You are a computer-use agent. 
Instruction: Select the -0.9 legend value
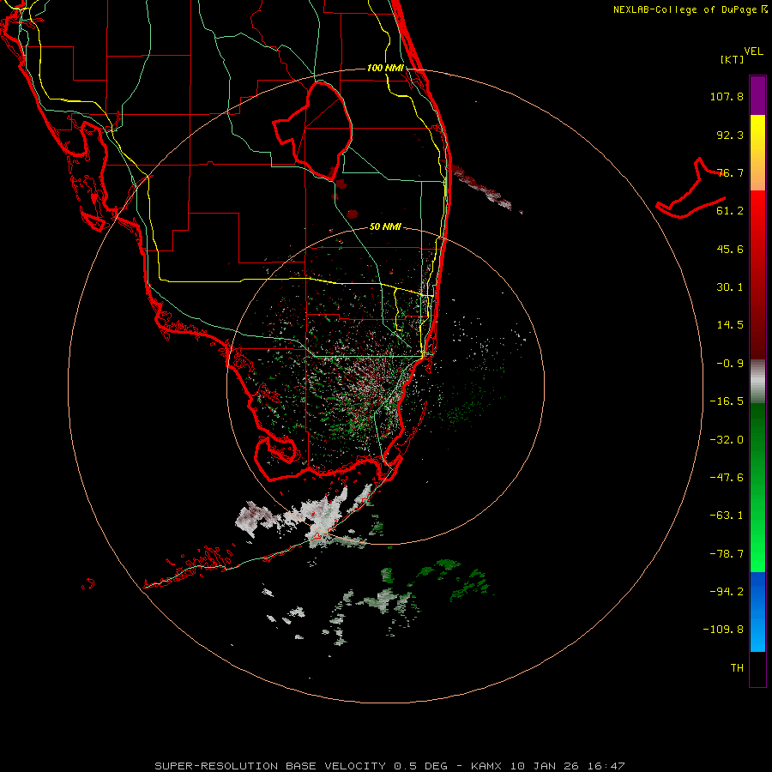pos(730,364)
